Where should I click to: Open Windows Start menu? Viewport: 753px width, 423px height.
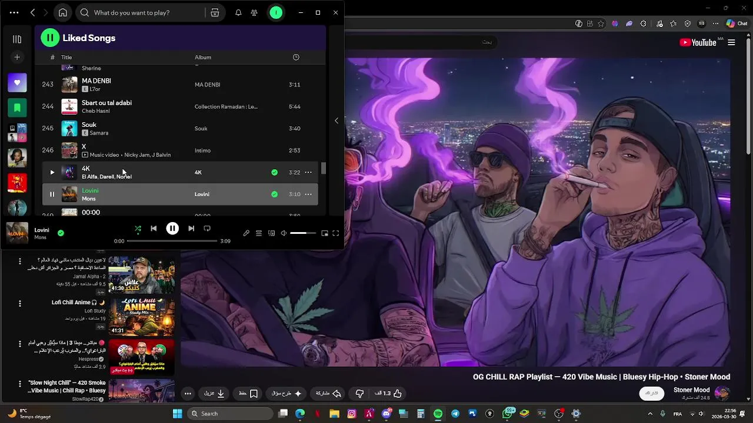[x=177, y=414]
